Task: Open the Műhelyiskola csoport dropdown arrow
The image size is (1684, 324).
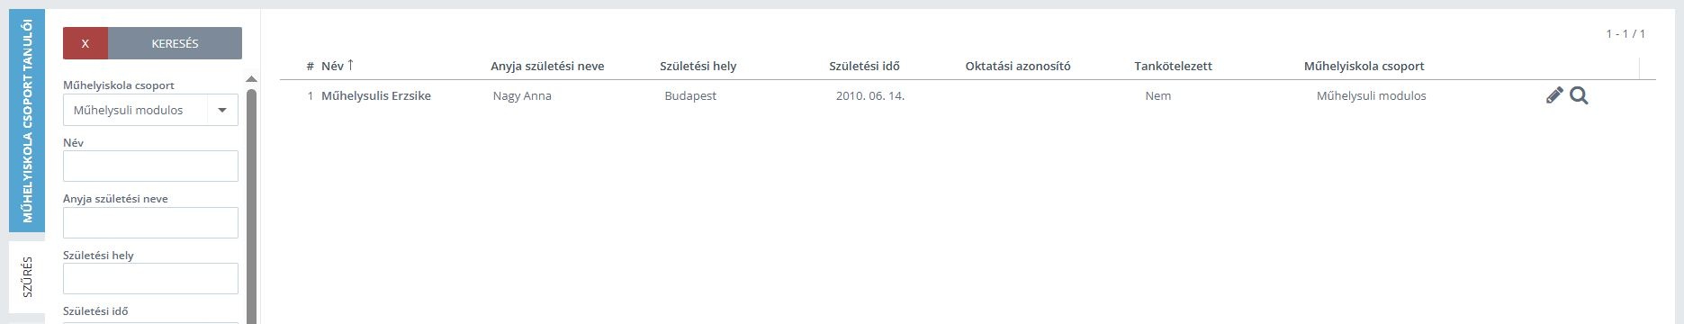Action: (222, 110)
